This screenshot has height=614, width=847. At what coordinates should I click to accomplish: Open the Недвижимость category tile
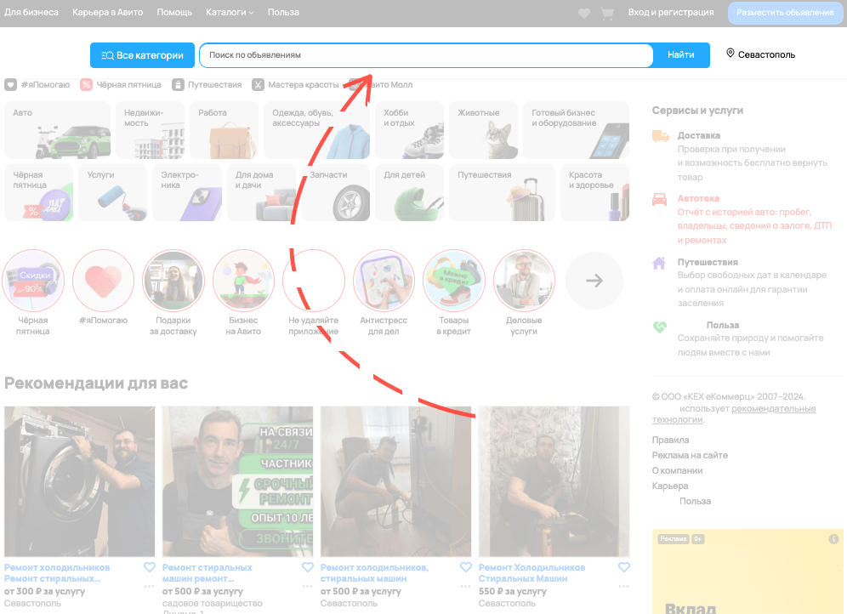click(x=151, y=130)
